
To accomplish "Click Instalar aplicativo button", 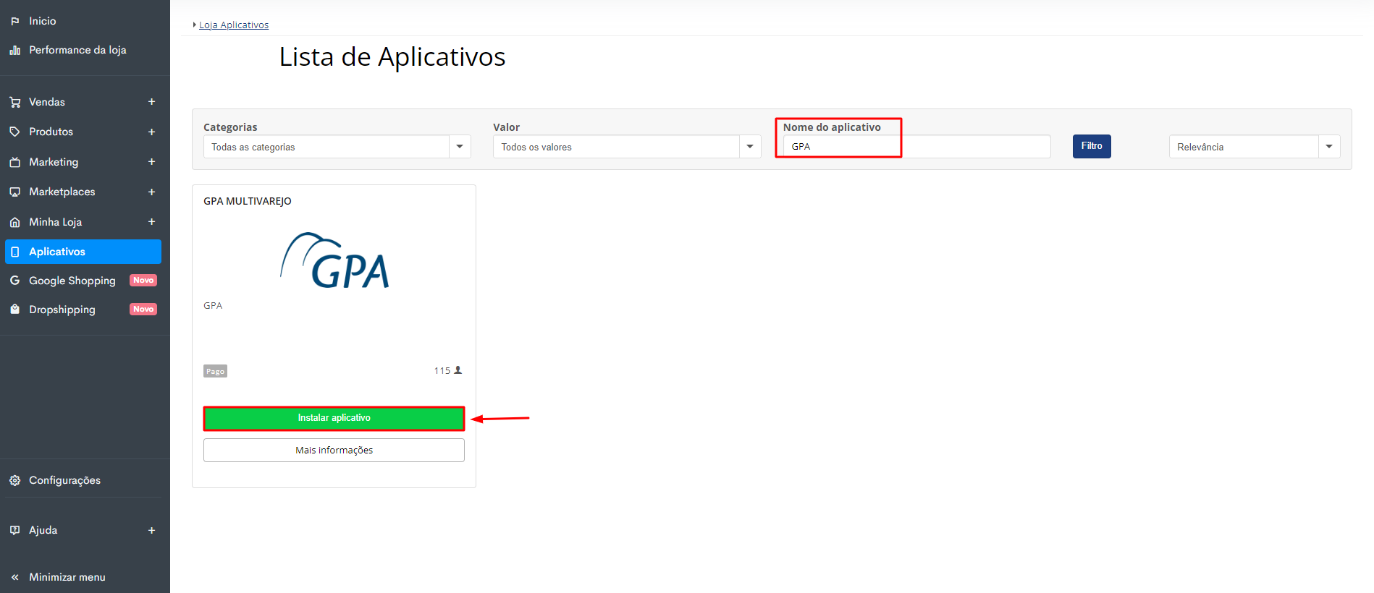I will click(334, 418).
